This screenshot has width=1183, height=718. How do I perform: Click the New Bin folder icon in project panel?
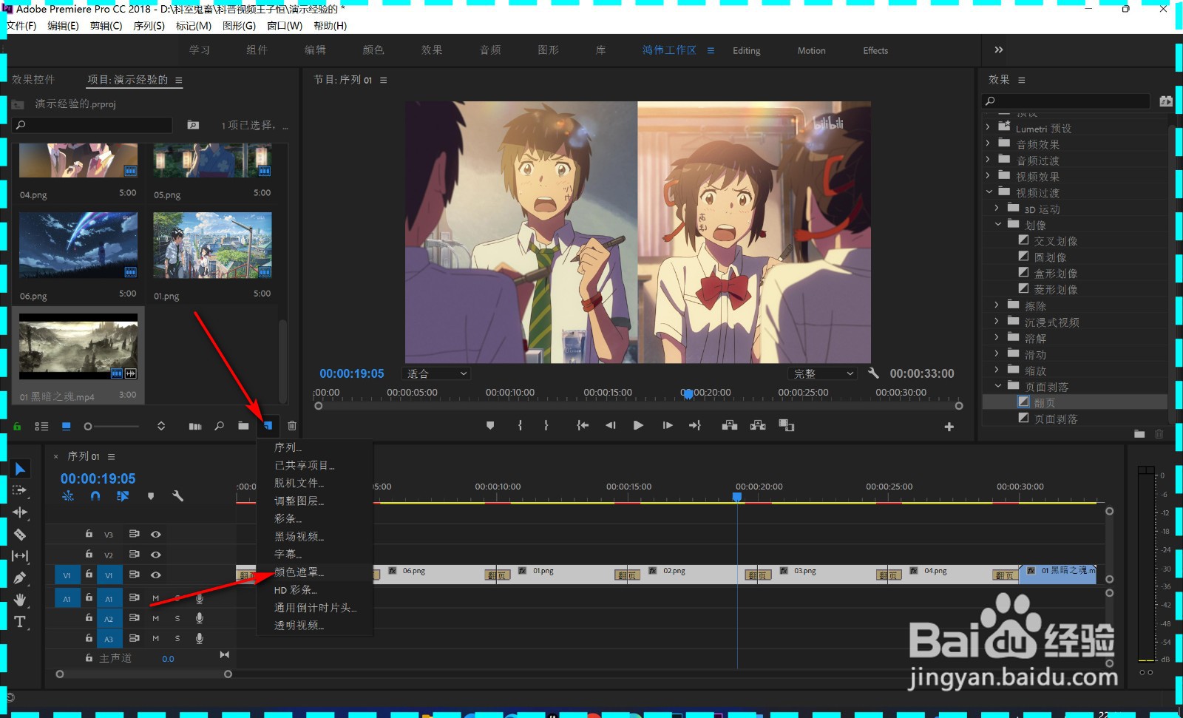coord(243,426)
